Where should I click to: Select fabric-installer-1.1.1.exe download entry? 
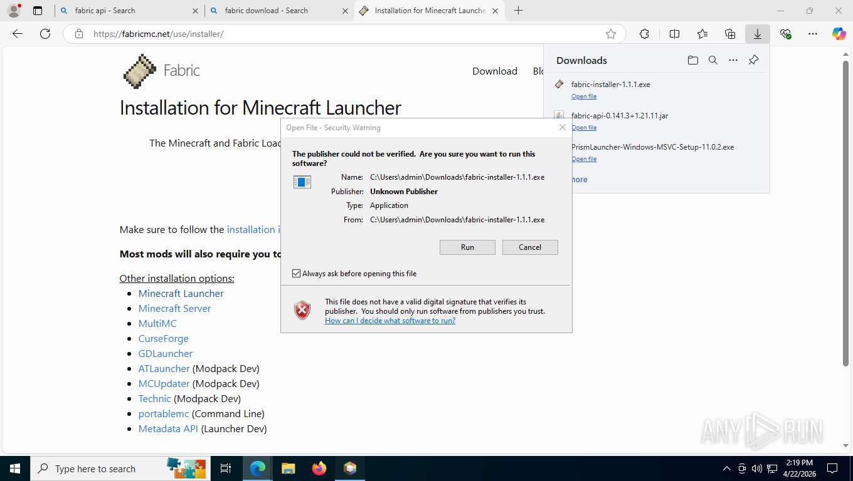pos(656,90)
